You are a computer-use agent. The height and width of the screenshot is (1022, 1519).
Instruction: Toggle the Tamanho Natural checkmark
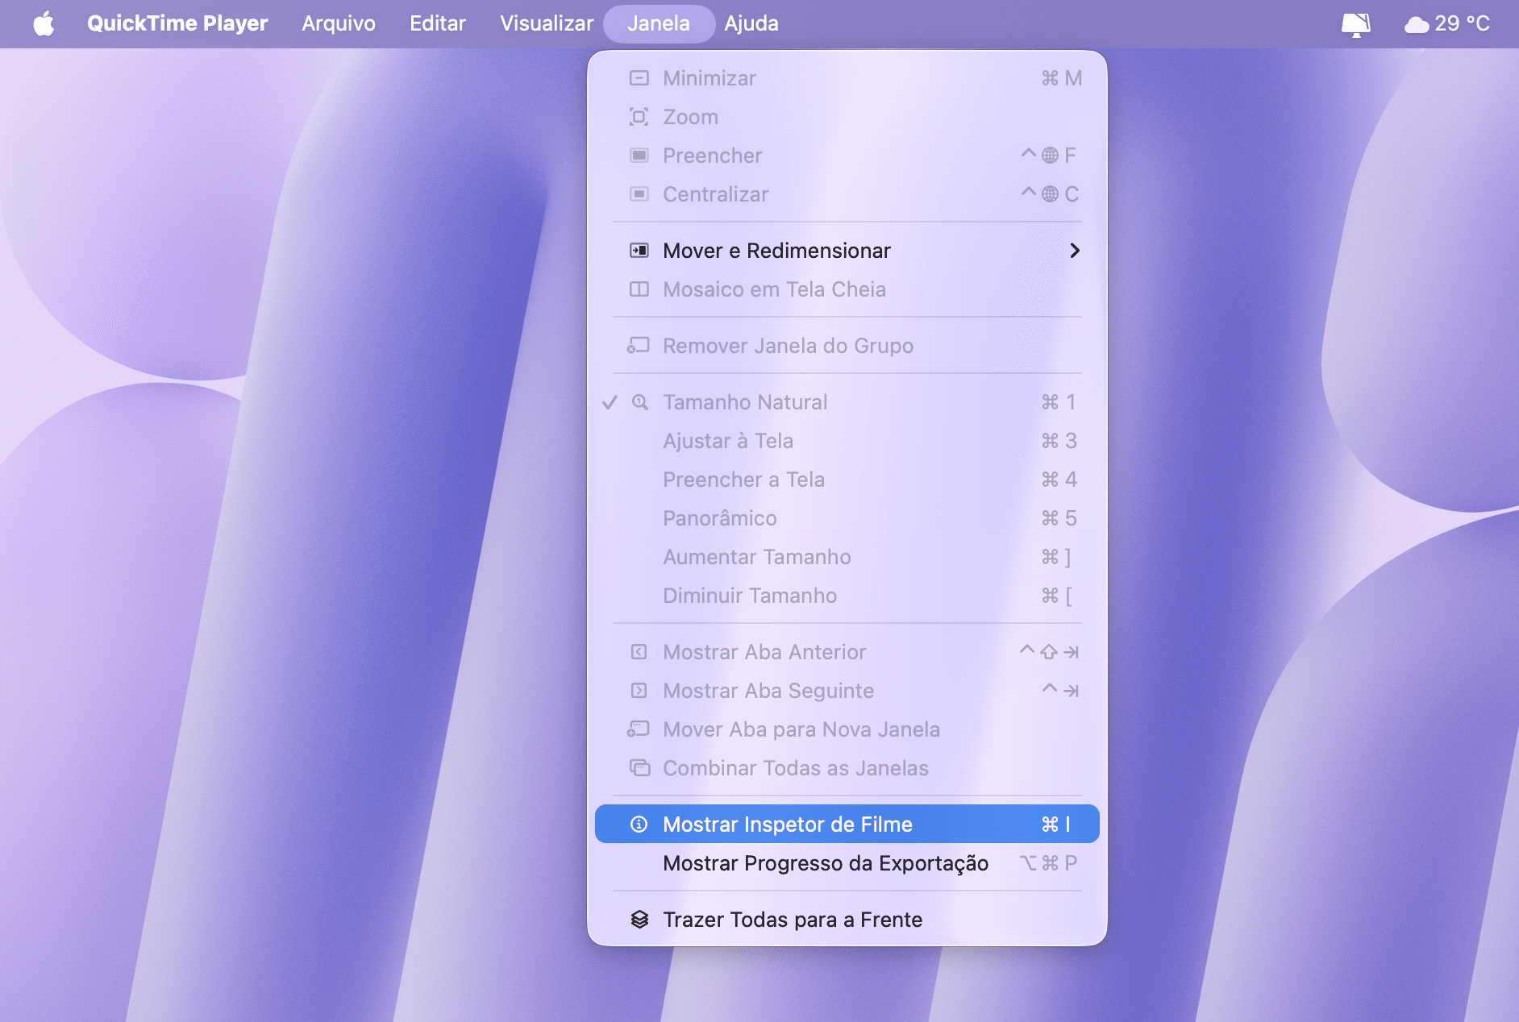pos(610,402)
